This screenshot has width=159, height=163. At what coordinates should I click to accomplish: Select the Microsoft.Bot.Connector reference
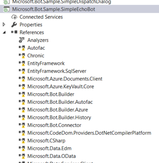point(54,125)
